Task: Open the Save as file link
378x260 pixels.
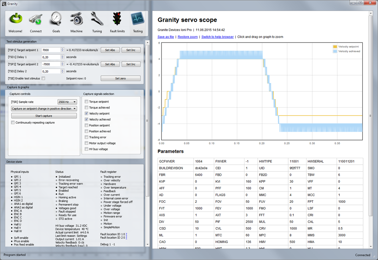Action: pyautogui.click(x=165, y=37)
